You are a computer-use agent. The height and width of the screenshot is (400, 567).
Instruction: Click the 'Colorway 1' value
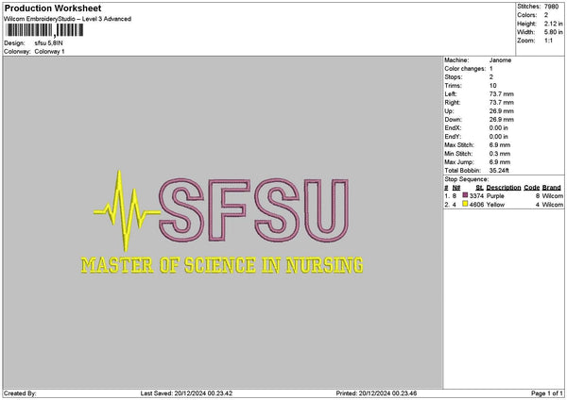point(49,52)
